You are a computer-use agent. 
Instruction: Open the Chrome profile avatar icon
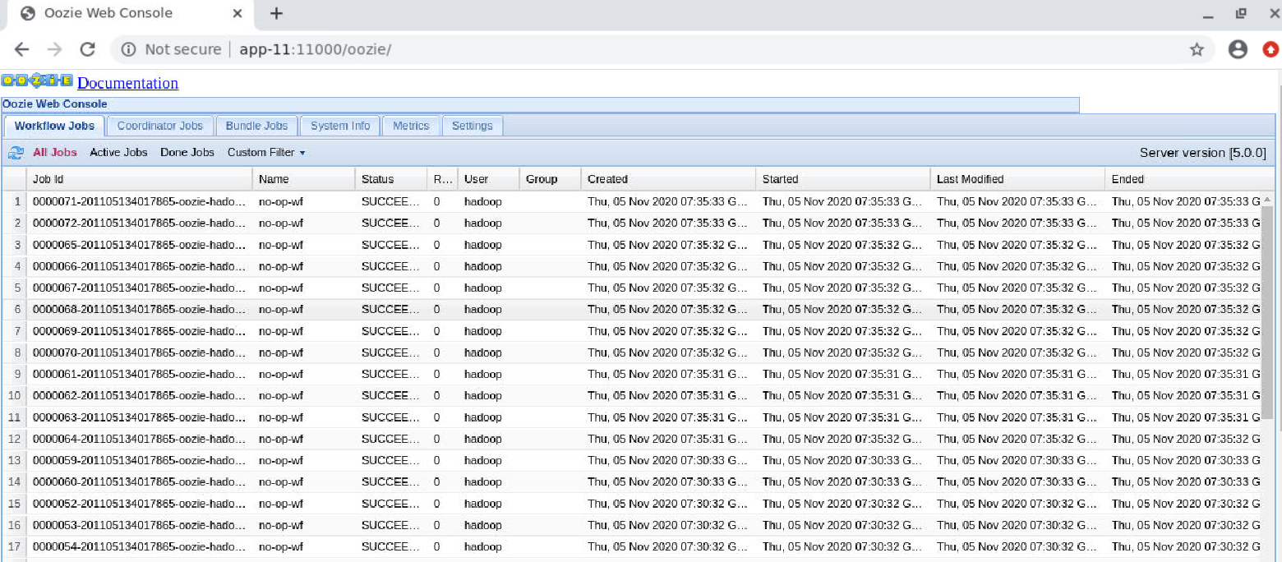click(1238, 49)
